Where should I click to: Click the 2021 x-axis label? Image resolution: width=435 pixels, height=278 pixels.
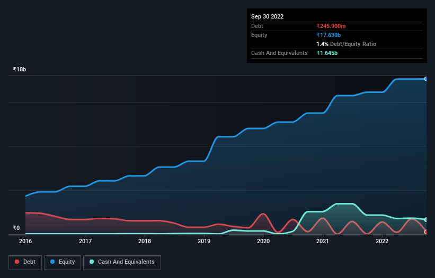click(323, 241)
